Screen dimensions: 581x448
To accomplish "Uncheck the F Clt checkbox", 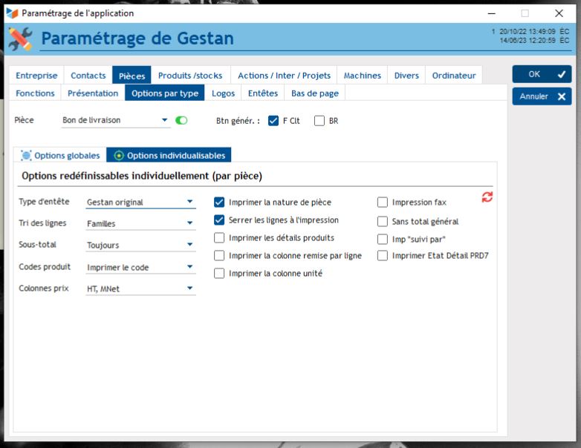I will click(273, 120).
